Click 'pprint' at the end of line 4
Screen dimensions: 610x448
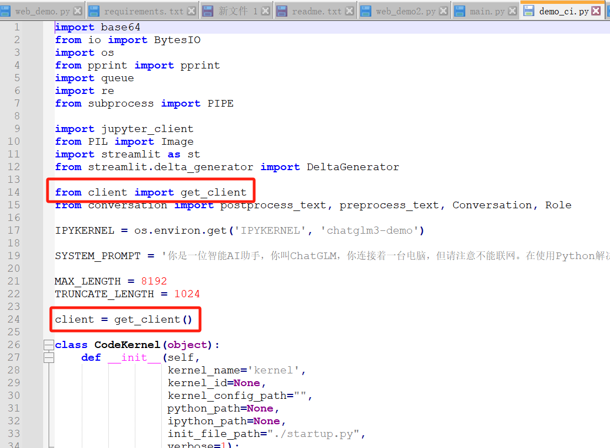click(201, 65)
